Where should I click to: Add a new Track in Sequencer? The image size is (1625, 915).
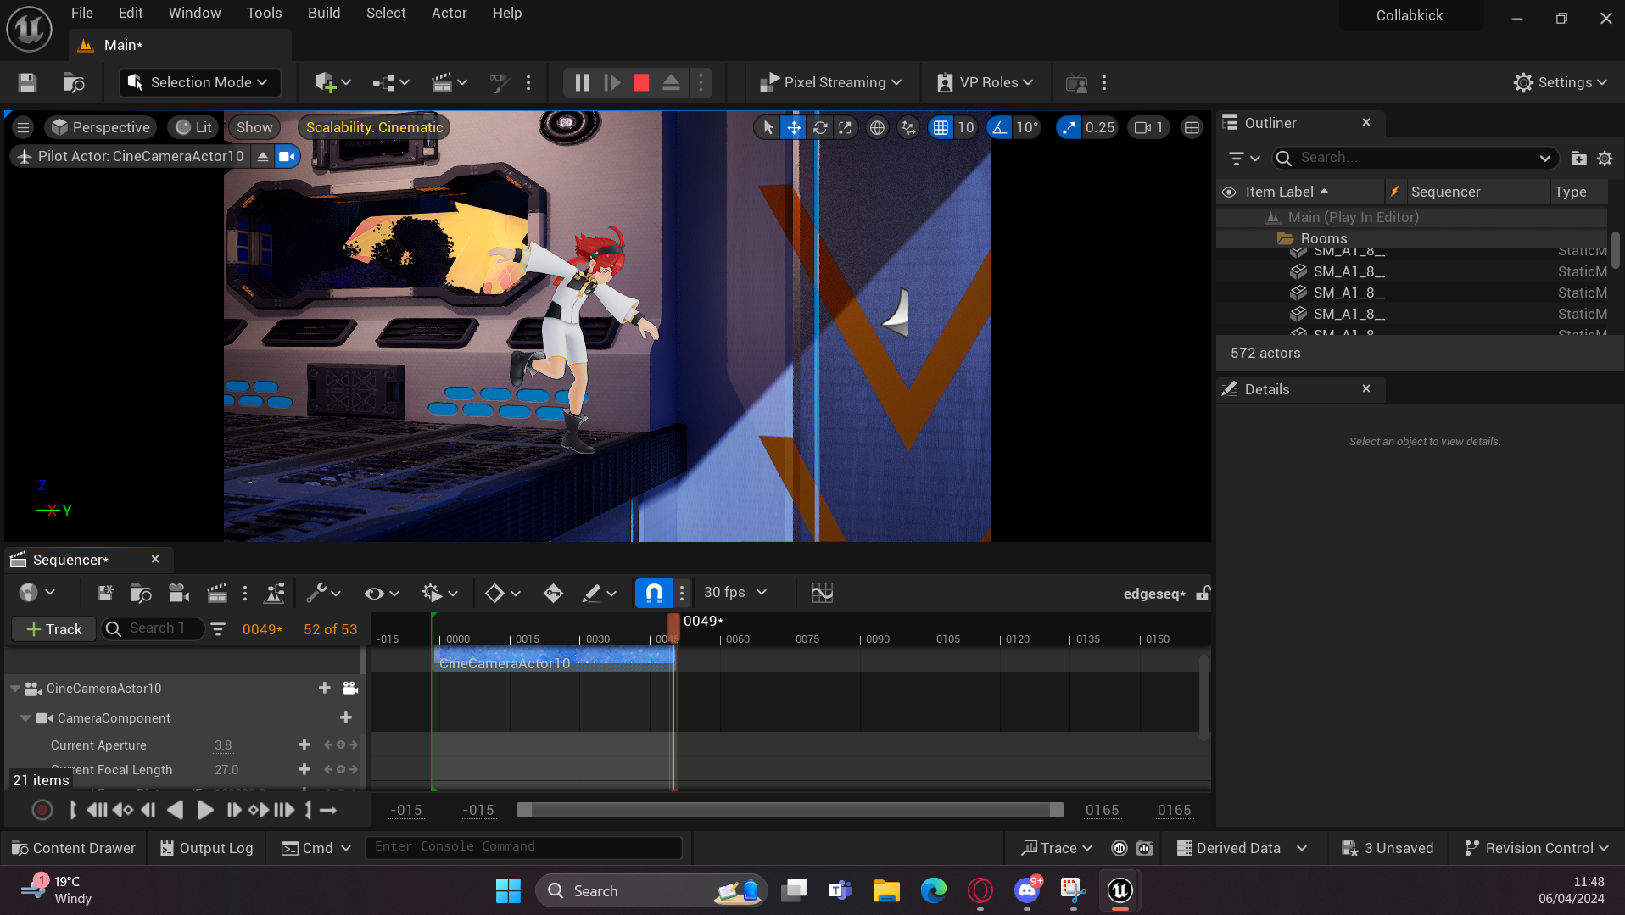point(53,629)
